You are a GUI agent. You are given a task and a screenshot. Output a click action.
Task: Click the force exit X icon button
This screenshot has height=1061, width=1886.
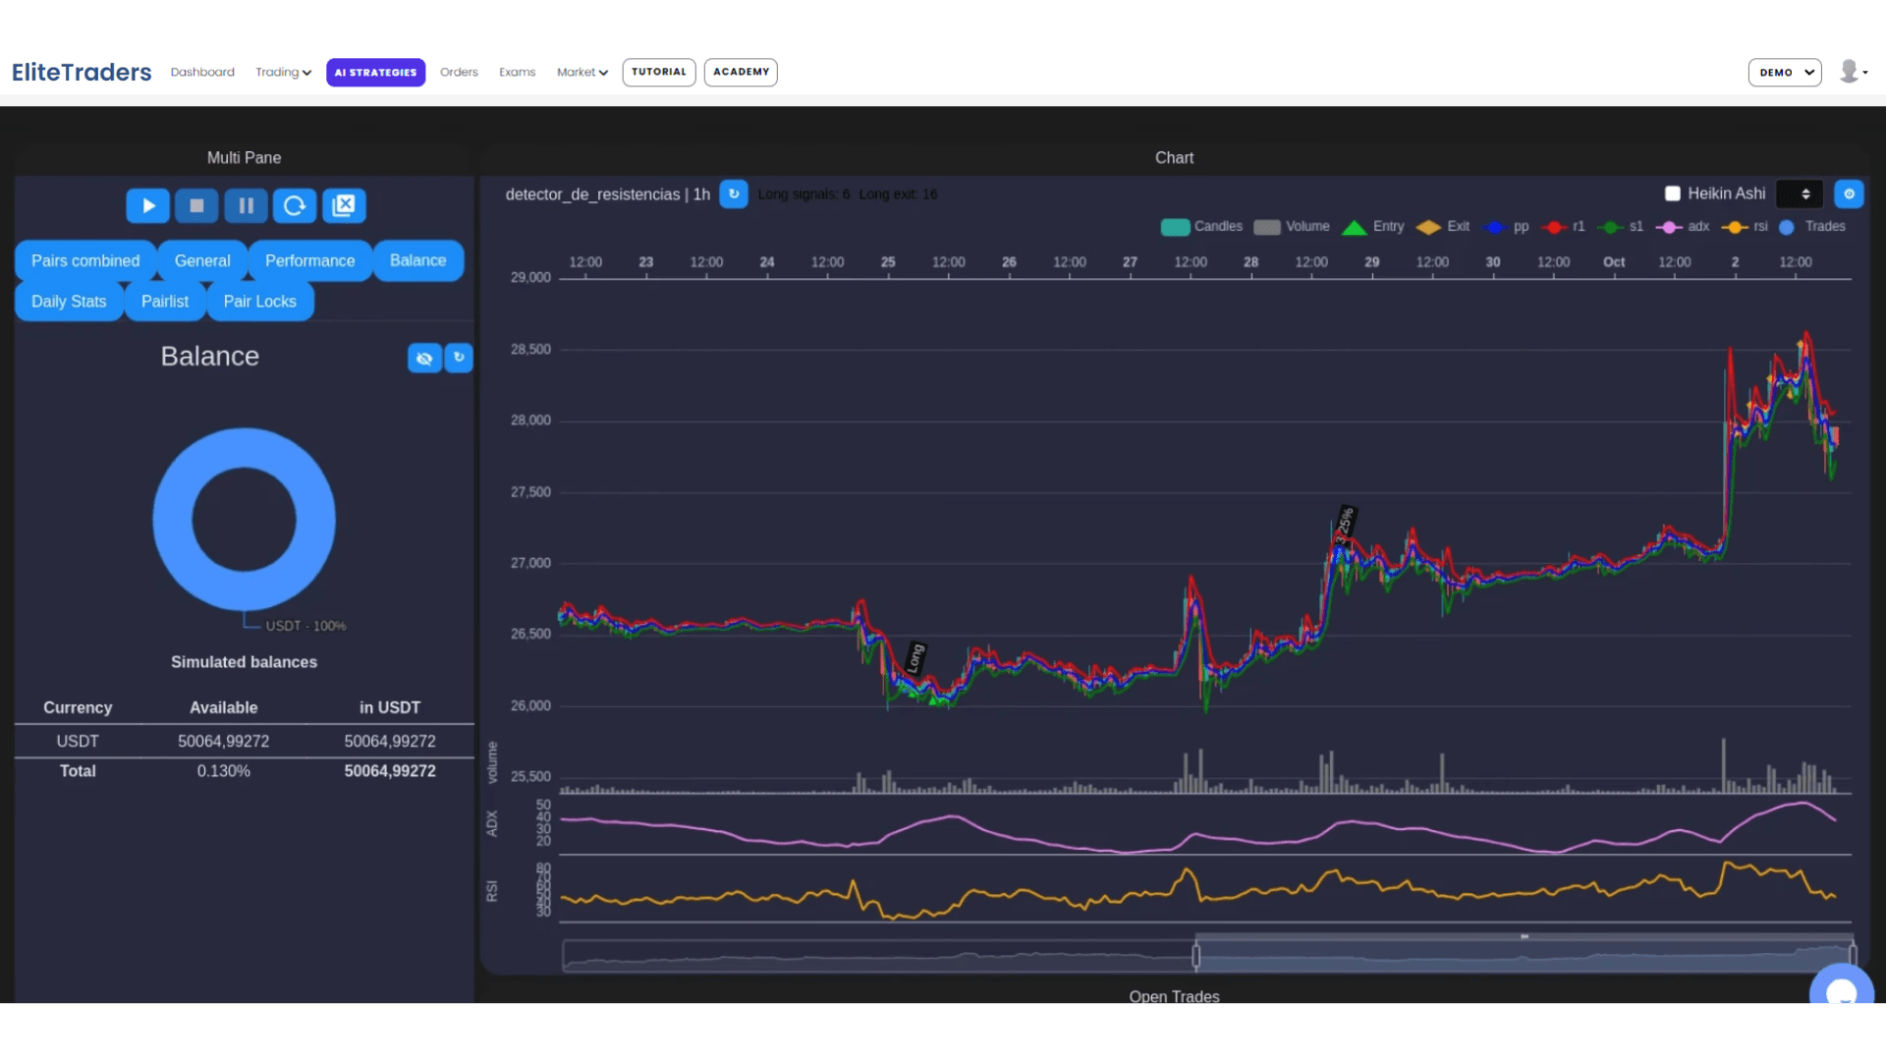point(344,205)
